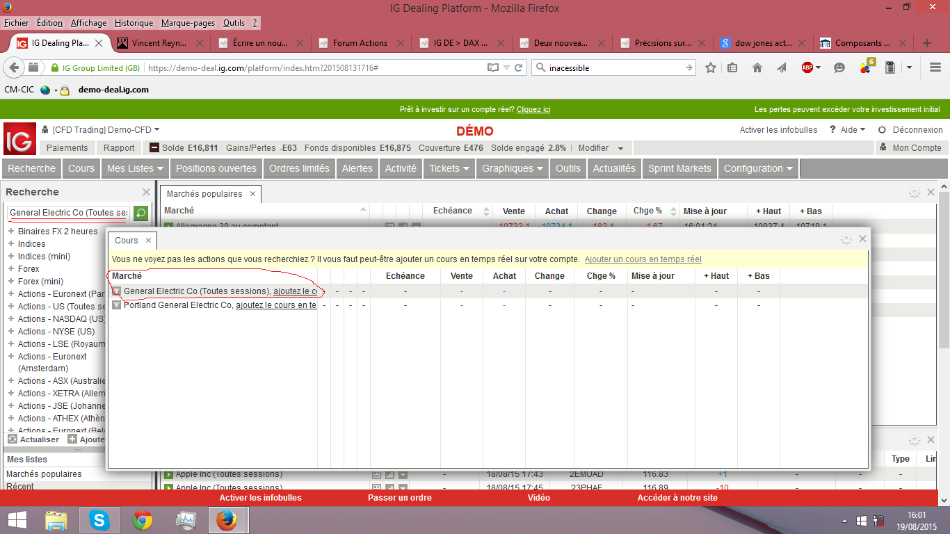Screen dimensions: 950x534
Task: Click the Firefox back arrow button
Action: coord(14,67)
